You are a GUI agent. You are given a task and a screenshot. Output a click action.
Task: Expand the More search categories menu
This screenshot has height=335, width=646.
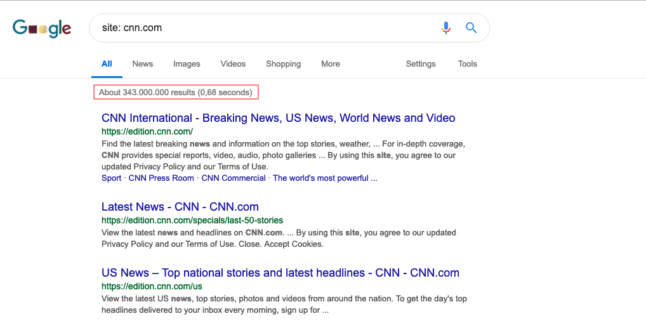(331, 64)
